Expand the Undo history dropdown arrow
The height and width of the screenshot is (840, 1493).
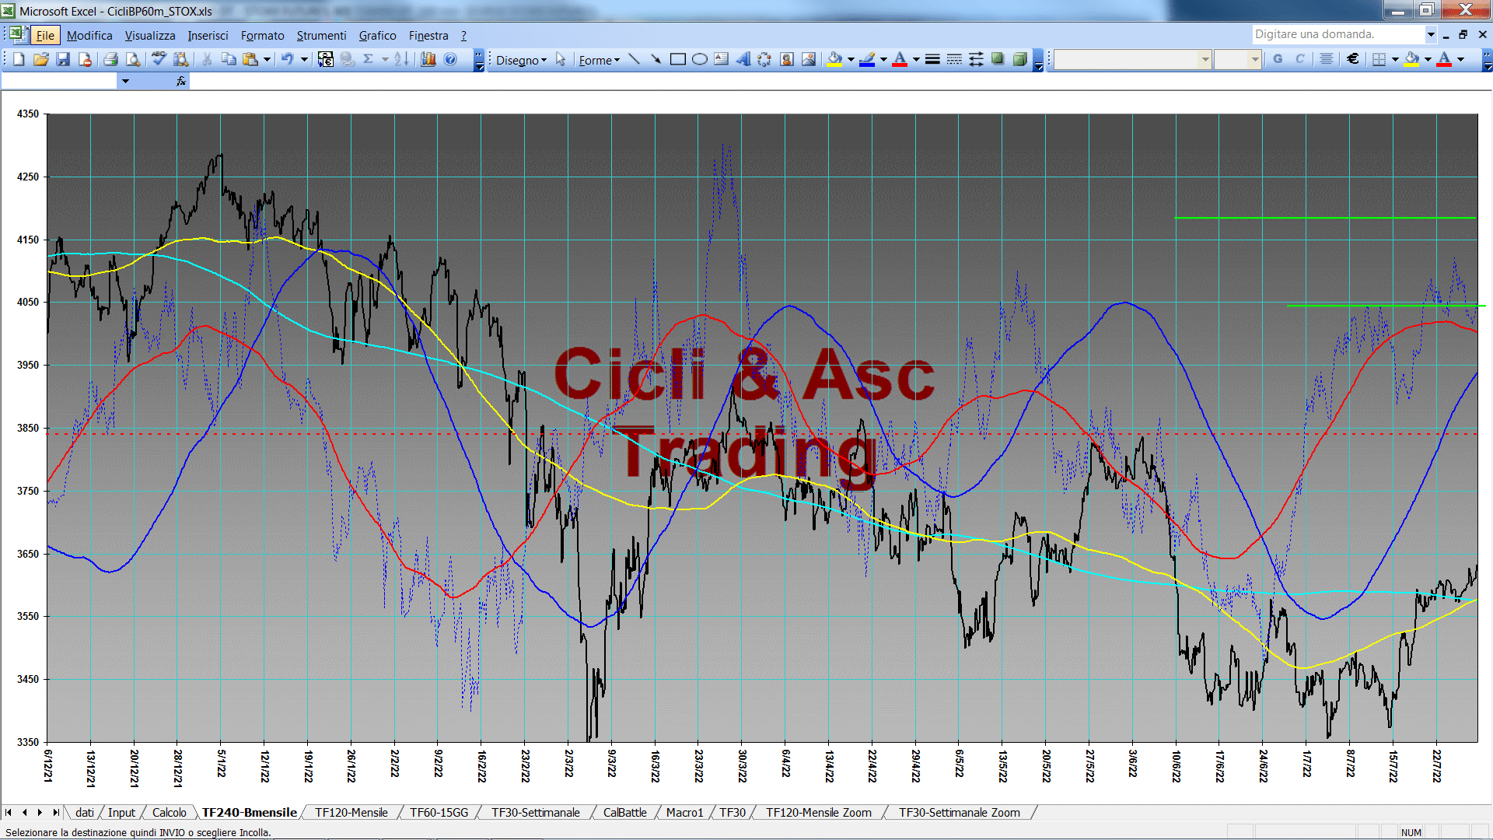click(x=304, y=59)
